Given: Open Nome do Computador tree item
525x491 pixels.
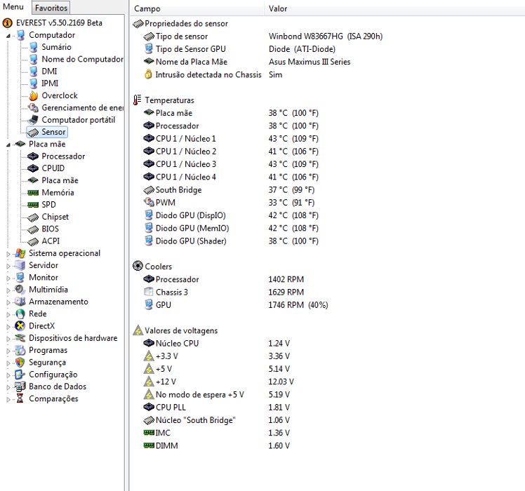Looking at the screenshot, I should click(82, 59).
